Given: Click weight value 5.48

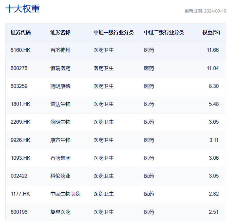Looking at the screenshot, I should (214, 104).
